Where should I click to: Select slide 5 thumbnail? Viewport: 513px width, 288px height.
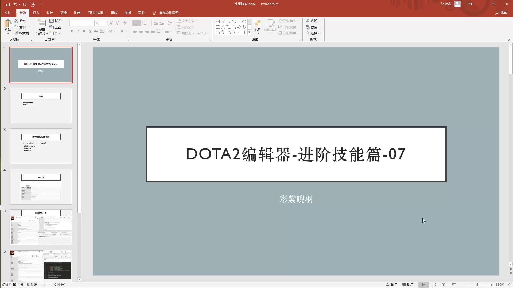tap(41, 227)
